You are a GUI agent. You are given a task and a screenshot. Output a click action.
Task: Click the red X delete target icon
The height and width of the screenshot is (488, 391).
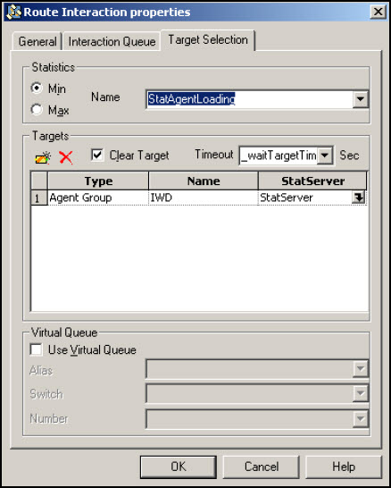66,157
